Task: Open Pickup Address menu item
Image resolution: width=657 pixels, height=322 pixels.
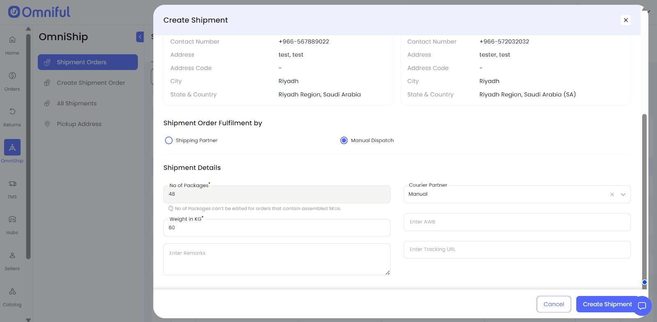Action: coord(79,124)
